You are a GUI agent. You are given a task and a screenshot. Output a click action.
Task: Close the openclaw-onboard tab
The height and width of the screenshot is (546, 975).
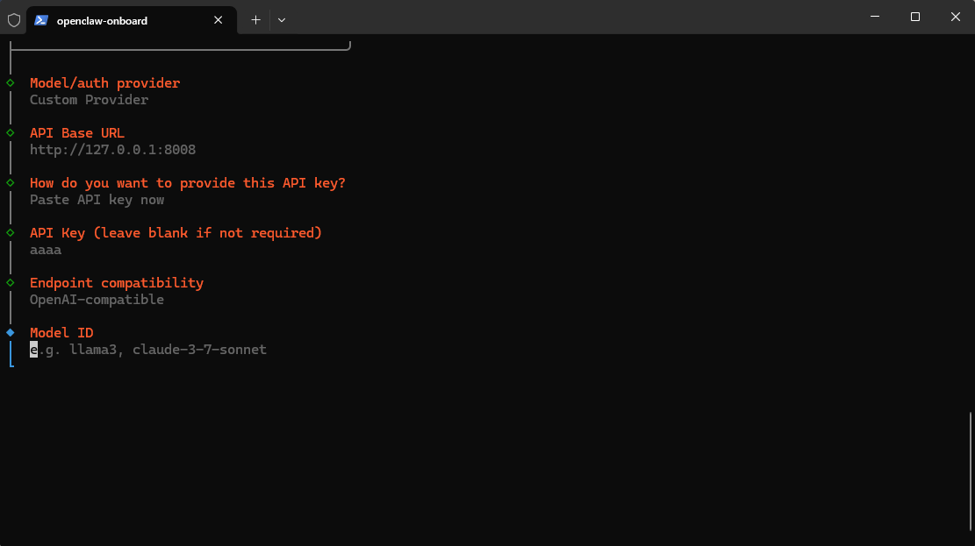point(219,20)
